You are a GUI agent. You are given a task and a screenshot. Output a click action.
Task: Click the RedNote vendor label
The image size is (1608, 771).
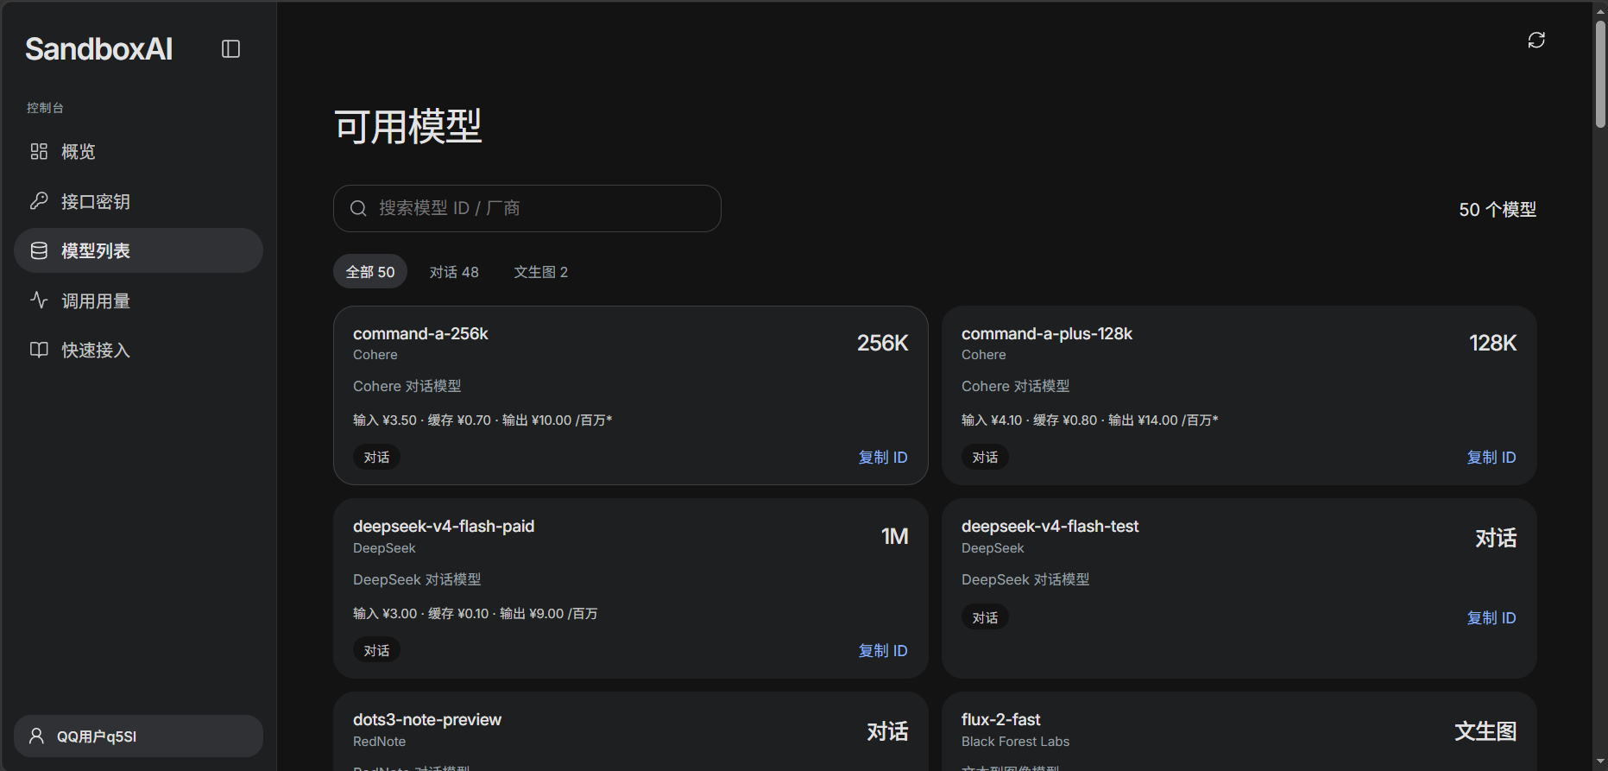379,742
